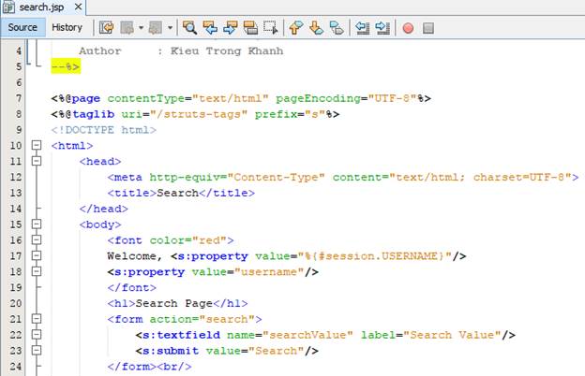Viewport: 585px width, 376px height.
Task: Toggle Highlight Search icon
Action: [x=250, y=28]
